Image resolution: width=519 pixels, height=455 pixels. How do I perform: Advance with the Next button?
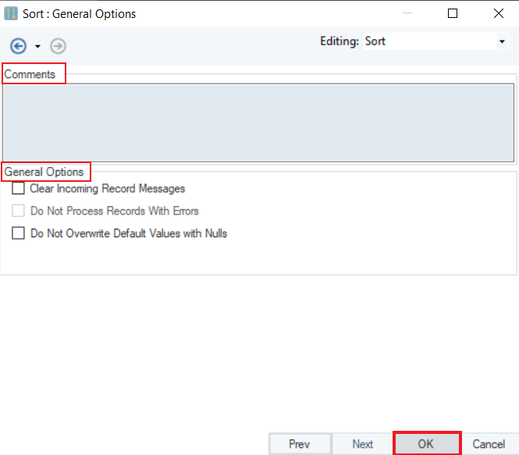click(362, 444)
